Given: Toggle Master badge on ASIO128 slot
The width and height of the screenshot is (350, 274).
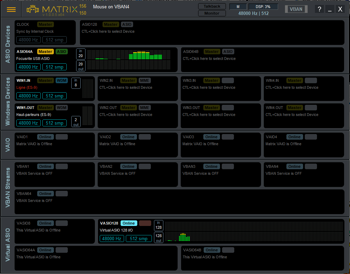Looking at the screenshot, I should [x=111, y=24].
